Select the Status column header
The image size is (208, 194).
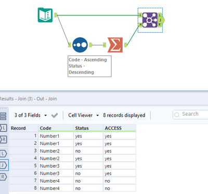[x=88, y=128]
